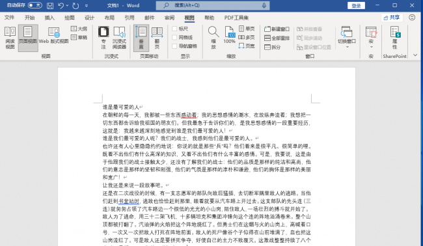Set zoom to 100%

point(229,35)
